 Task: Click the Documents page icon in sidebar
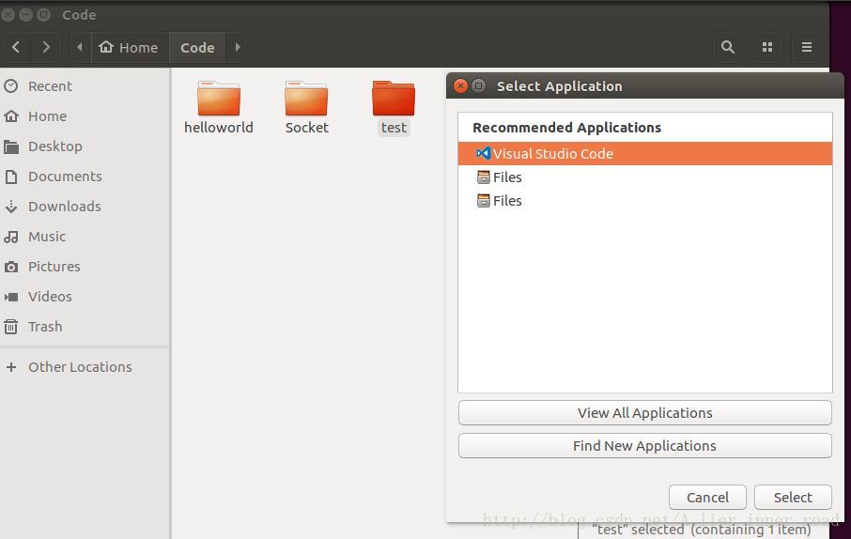pyautogui.click(x=11, y=177)
